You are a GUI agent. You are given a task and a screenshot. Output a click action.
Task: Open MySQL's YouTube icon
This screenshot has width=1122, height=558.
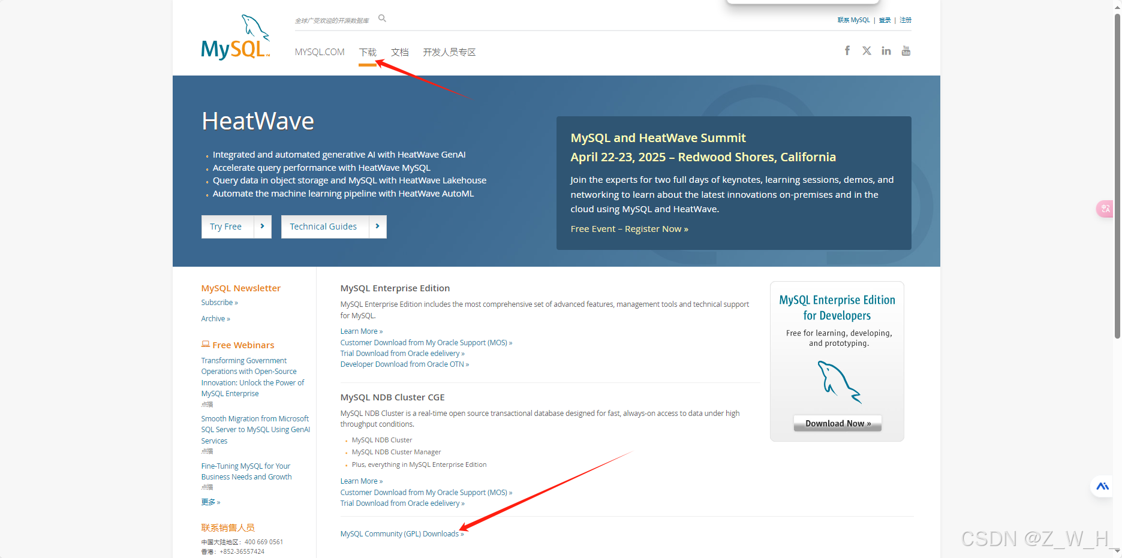pyautogui.click(x=906, y=51)
